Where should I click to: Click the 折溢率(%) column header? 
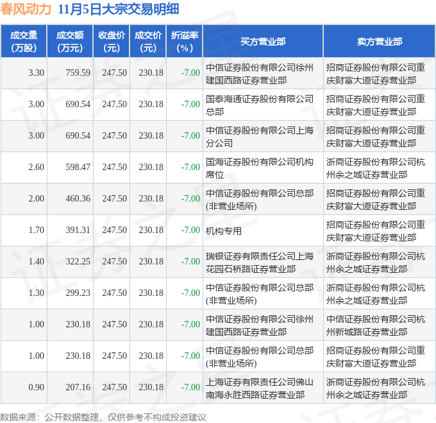[185, 42]
